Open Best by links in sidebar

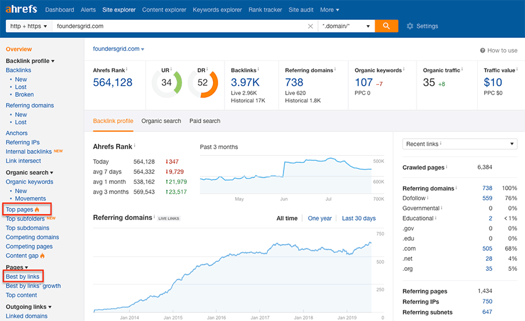click(x=22, y=277)
